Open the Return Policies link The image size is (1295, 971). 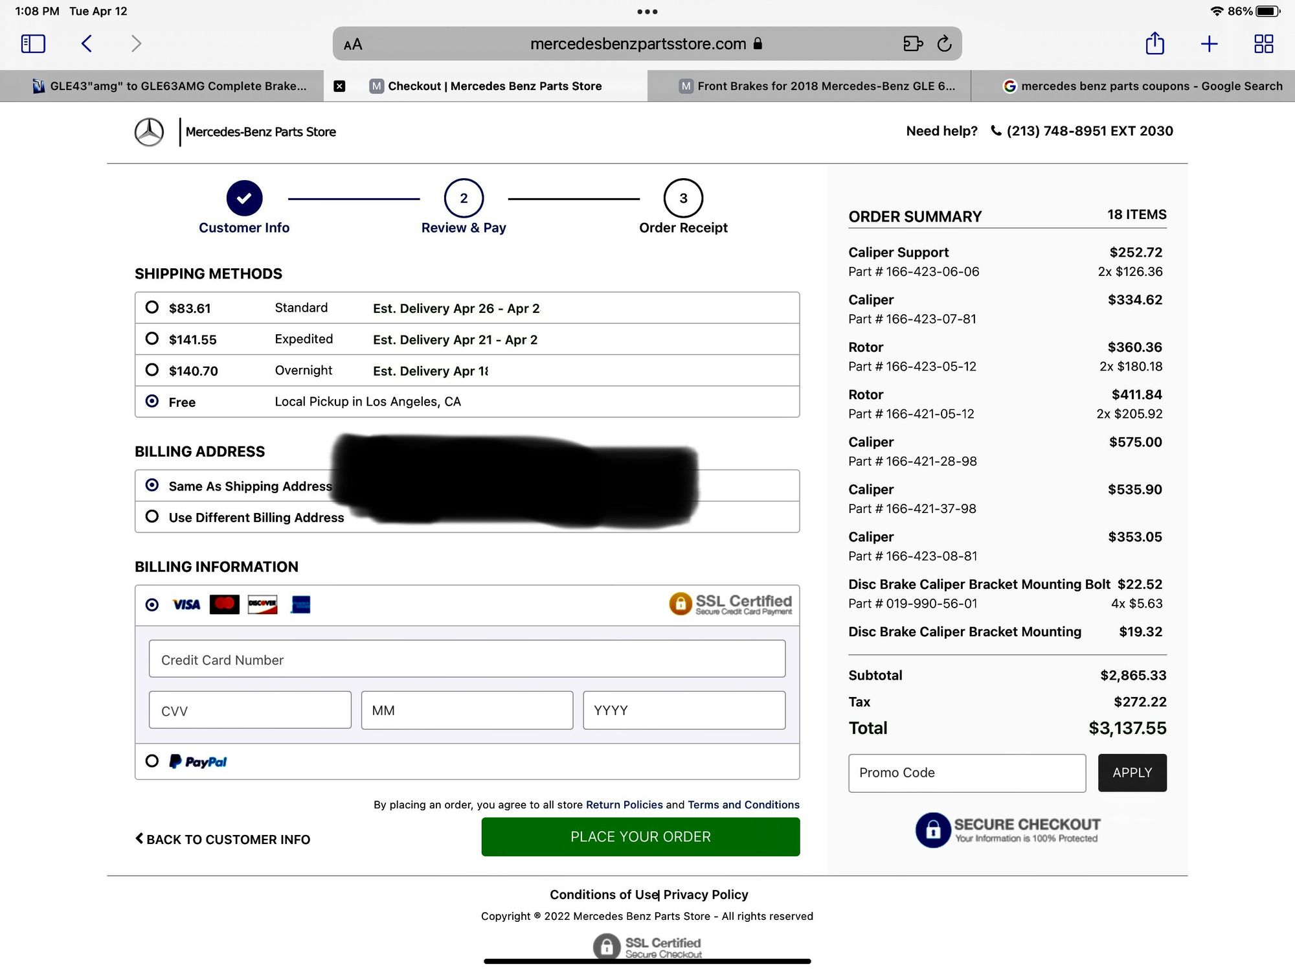pos(624,805)
